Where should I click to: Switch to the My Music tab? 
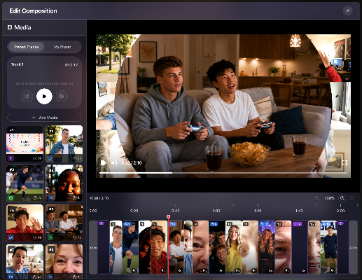coord(62,47)
